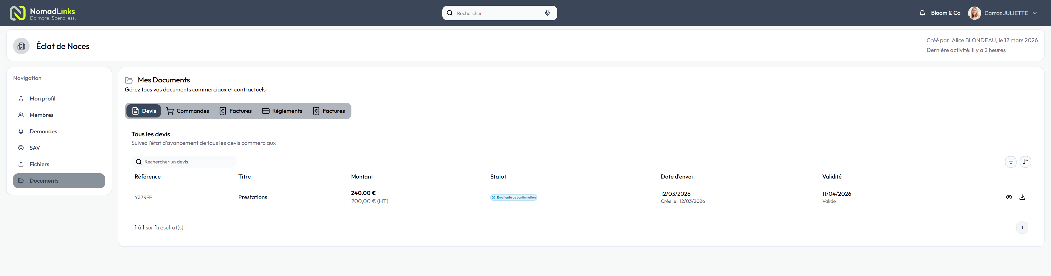Click the Bloom & Co company name
This screenshot has height=276, width=1051.
click(x=945, y=13)
